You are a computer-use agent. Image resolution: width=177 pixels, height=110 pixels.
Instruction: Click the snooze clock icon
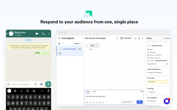point(139,38)
